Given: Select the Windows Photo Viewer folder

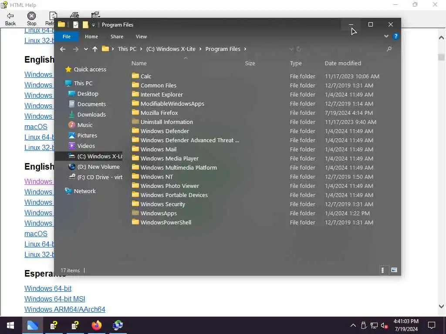Looking at the screenshot, I should 170,186.
